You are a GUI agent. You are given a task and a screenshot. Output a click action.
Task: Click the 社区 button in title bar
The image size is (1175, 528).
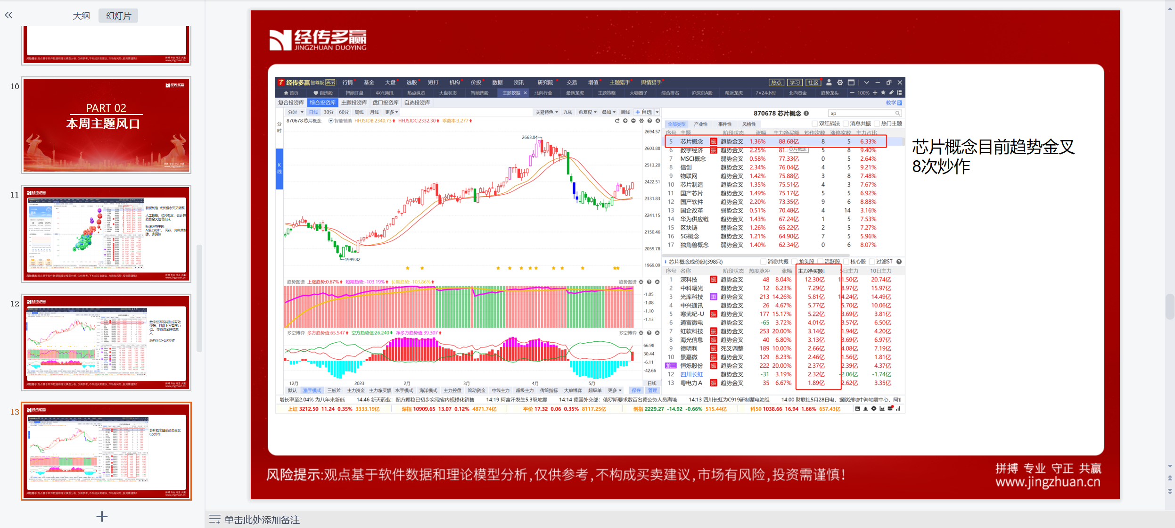(x=813, y=82)
